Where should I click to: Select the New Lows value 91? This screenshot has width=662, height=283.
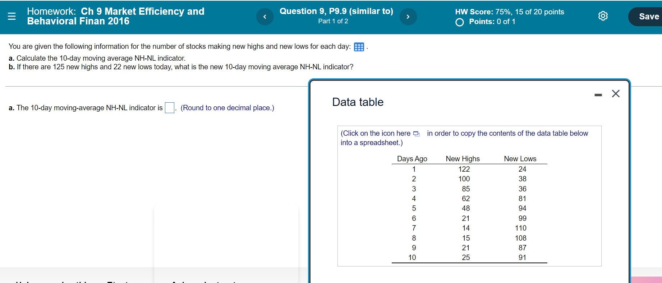coord(522,258)
